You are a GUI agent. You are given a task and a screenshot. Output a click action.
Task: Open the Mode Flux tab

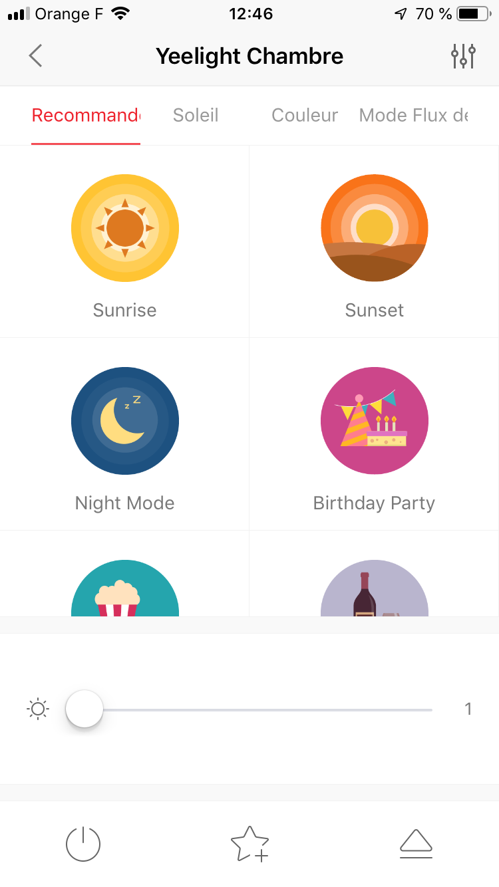[x=413, y=116]
